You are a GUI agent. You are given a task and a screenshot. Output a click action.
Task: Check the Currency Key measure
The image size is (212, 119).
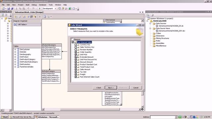click(76, 45)
